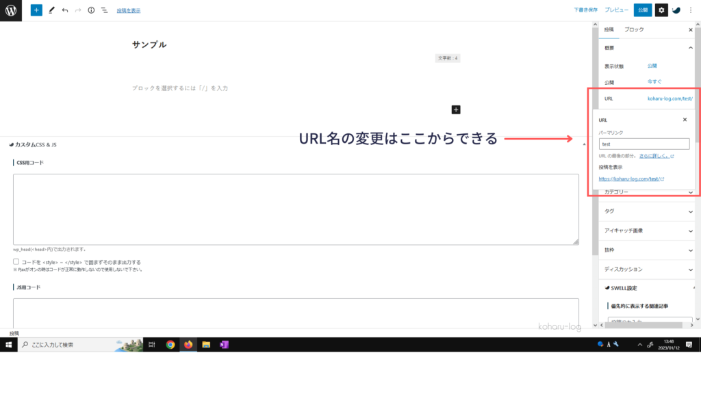Toggle the settings gear sidebar
Image resolution: width=701 pixels, height=394 pixels.
tap(661, 10)
